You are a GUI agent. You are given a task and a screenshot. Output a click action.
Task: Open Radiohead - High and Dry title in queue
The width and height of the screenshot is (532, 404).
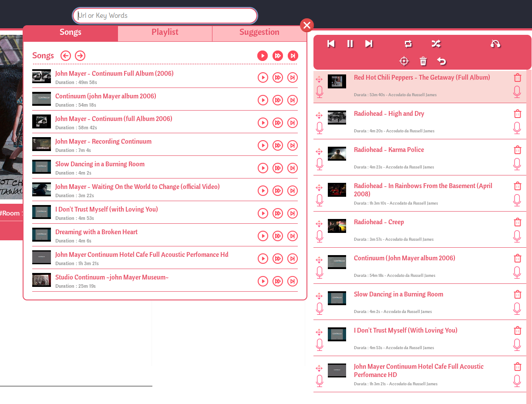(x=389, y=114)
